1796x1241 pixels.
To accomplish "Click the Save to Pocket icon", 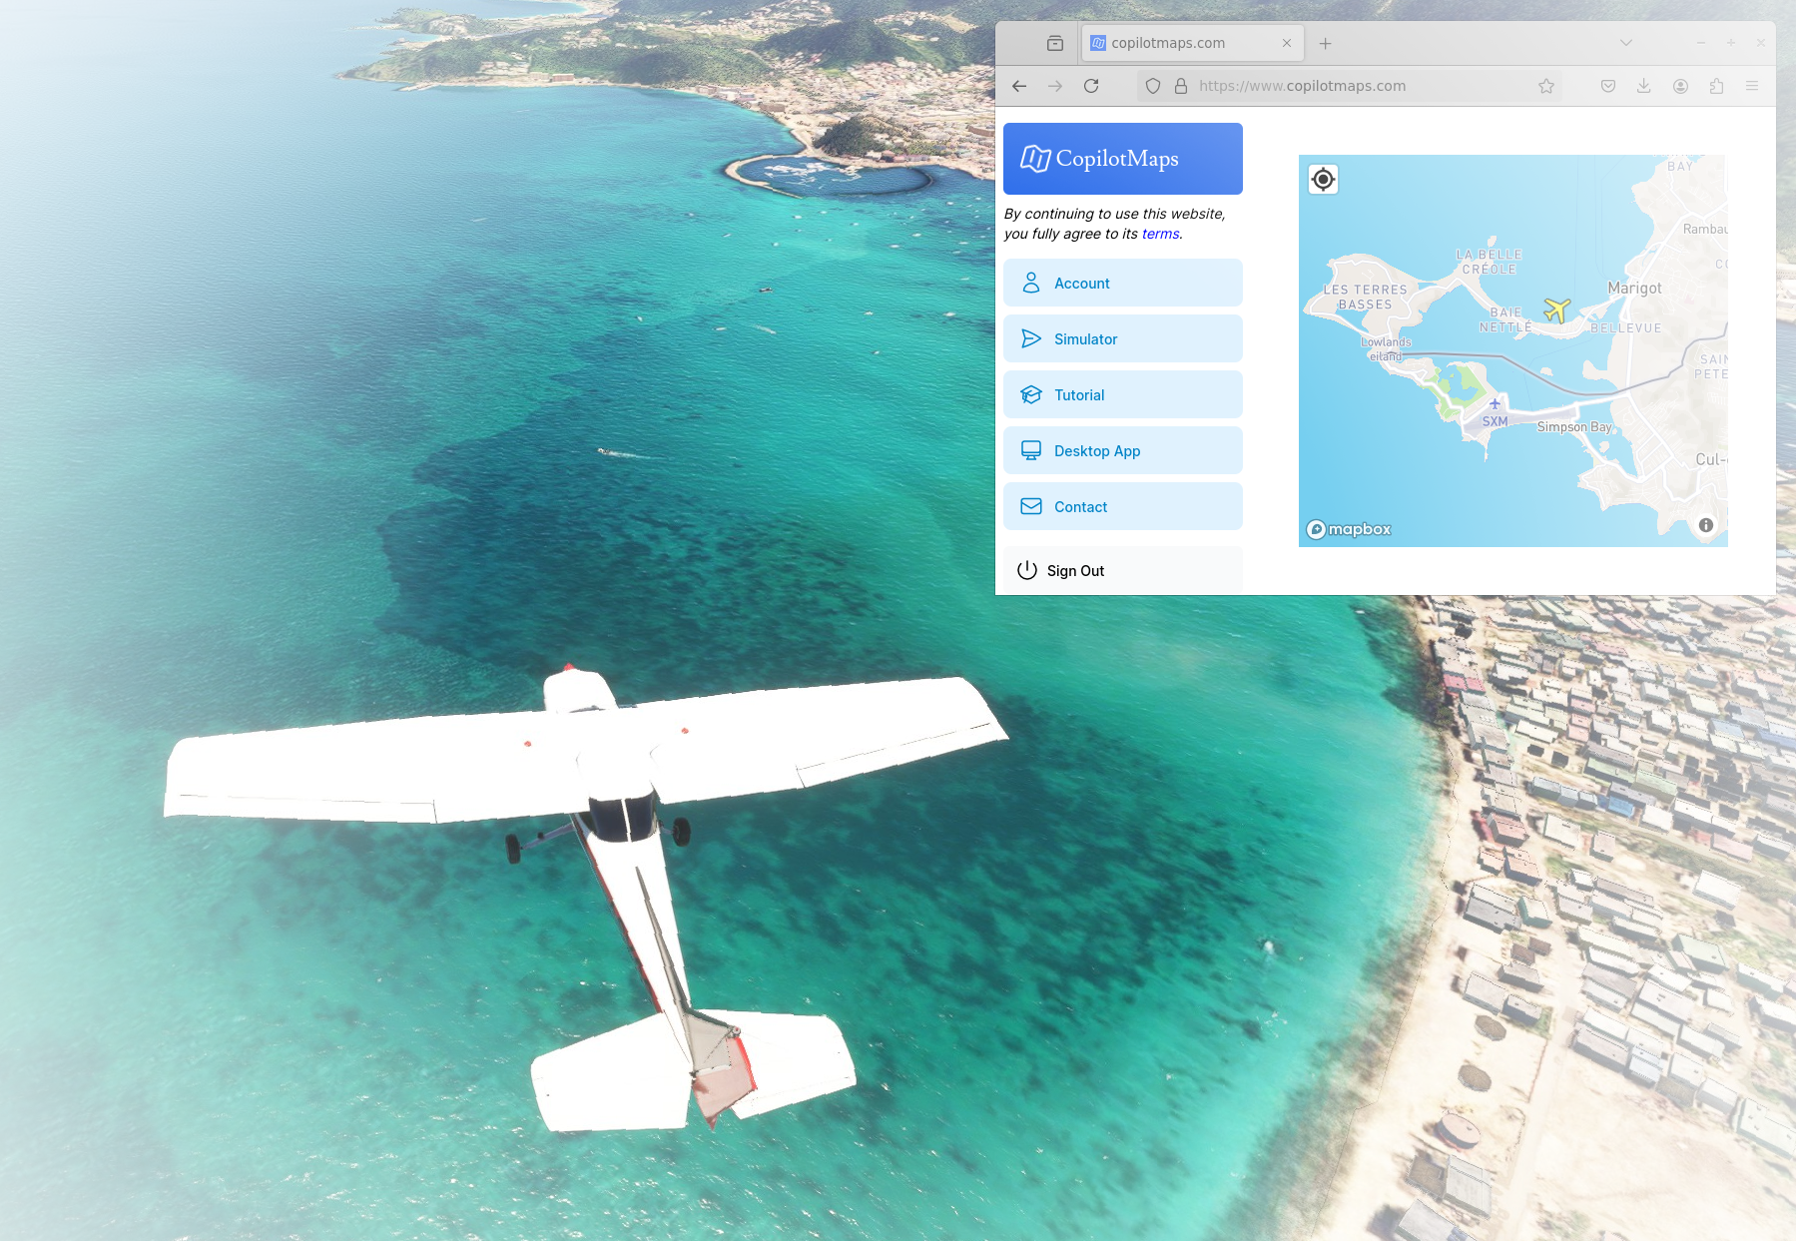I will click(1607, 86).
